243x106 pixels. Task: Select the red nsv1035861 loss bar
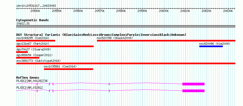69,69
